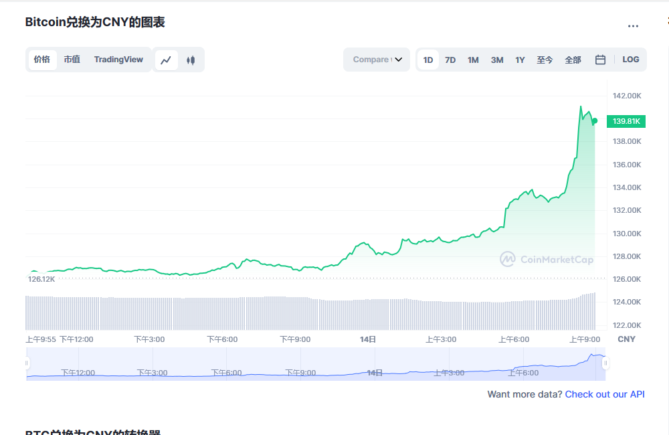Select the 价格 price tab

tap(41, 60)
